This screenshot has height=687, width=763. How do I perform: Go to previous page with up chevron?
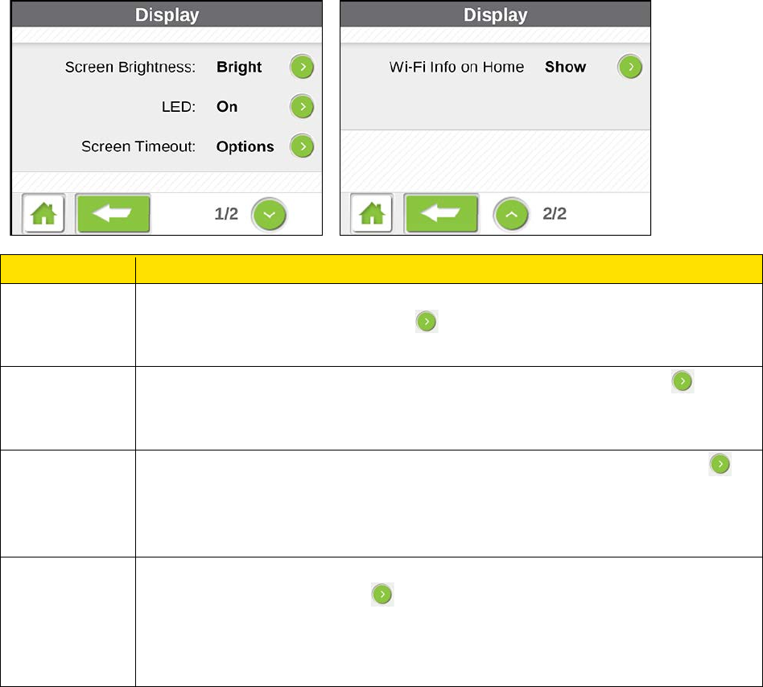[511, 215]
